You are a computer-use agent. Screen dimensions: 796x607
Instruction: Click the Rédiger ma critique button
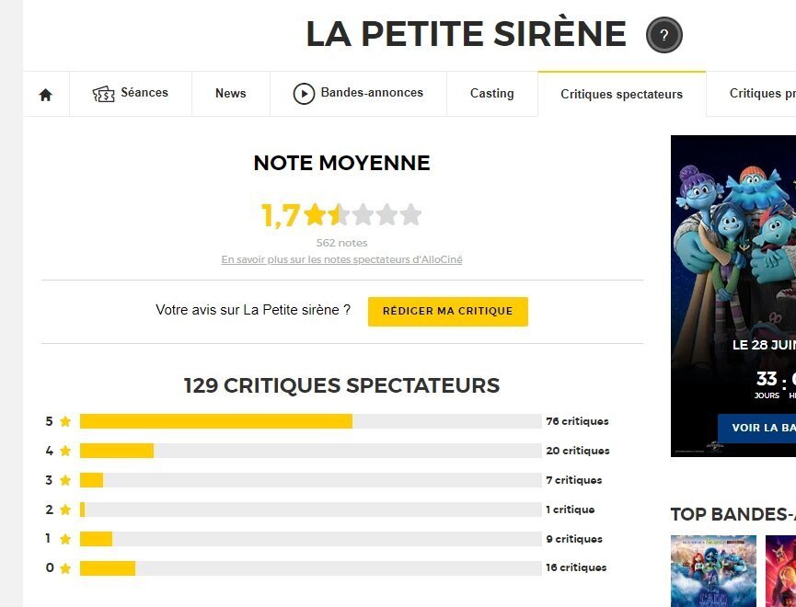[448, 311]
